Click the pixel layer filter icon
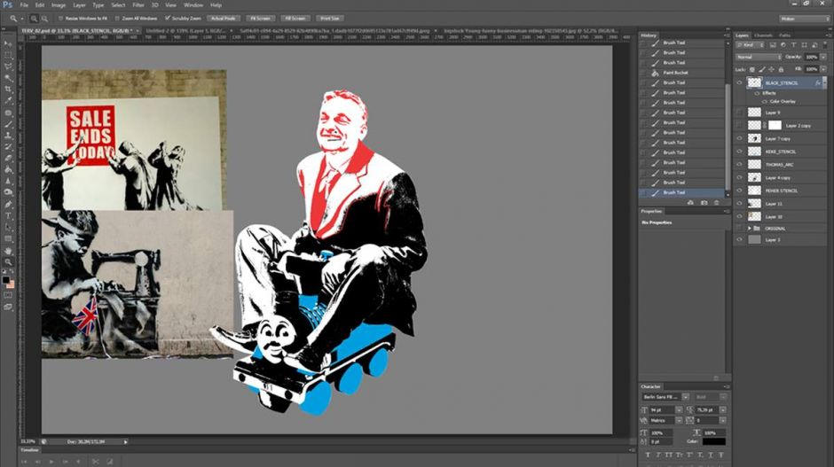 coord(773,45)
